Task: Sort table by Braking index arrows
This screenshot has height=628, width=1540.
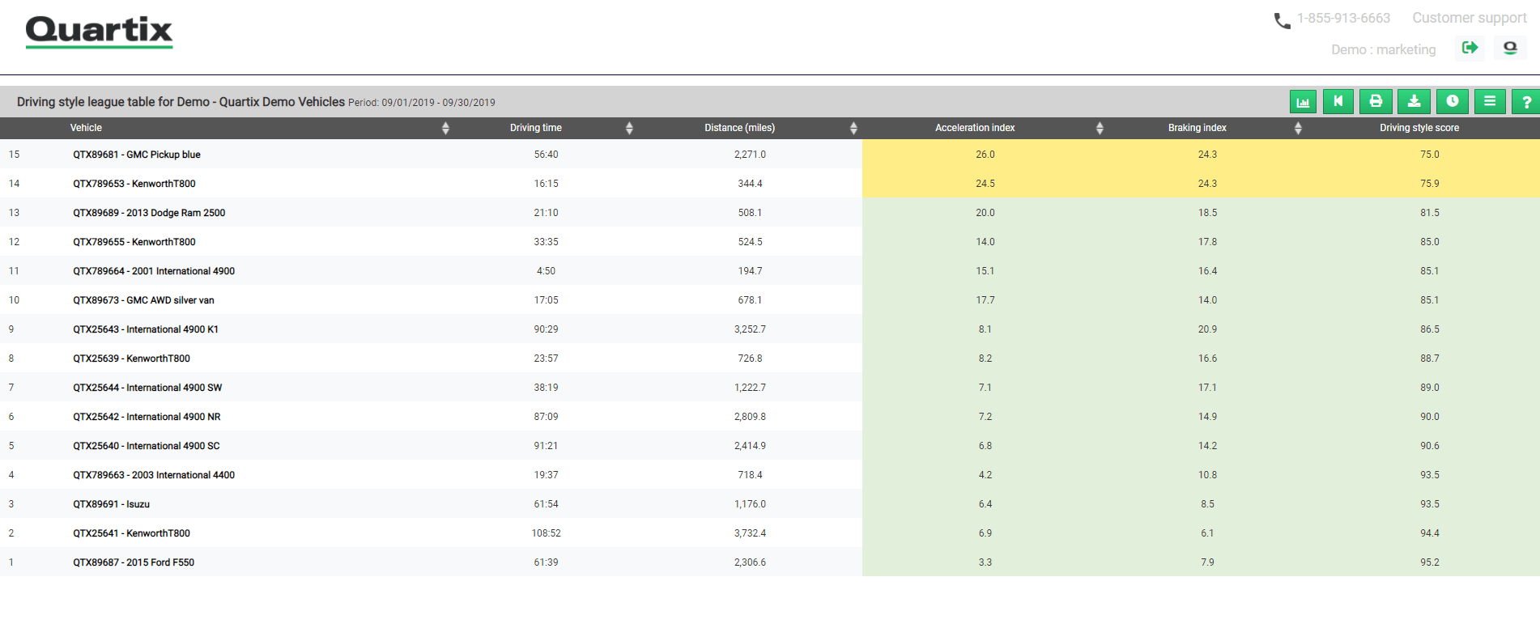Action: 1298,128
